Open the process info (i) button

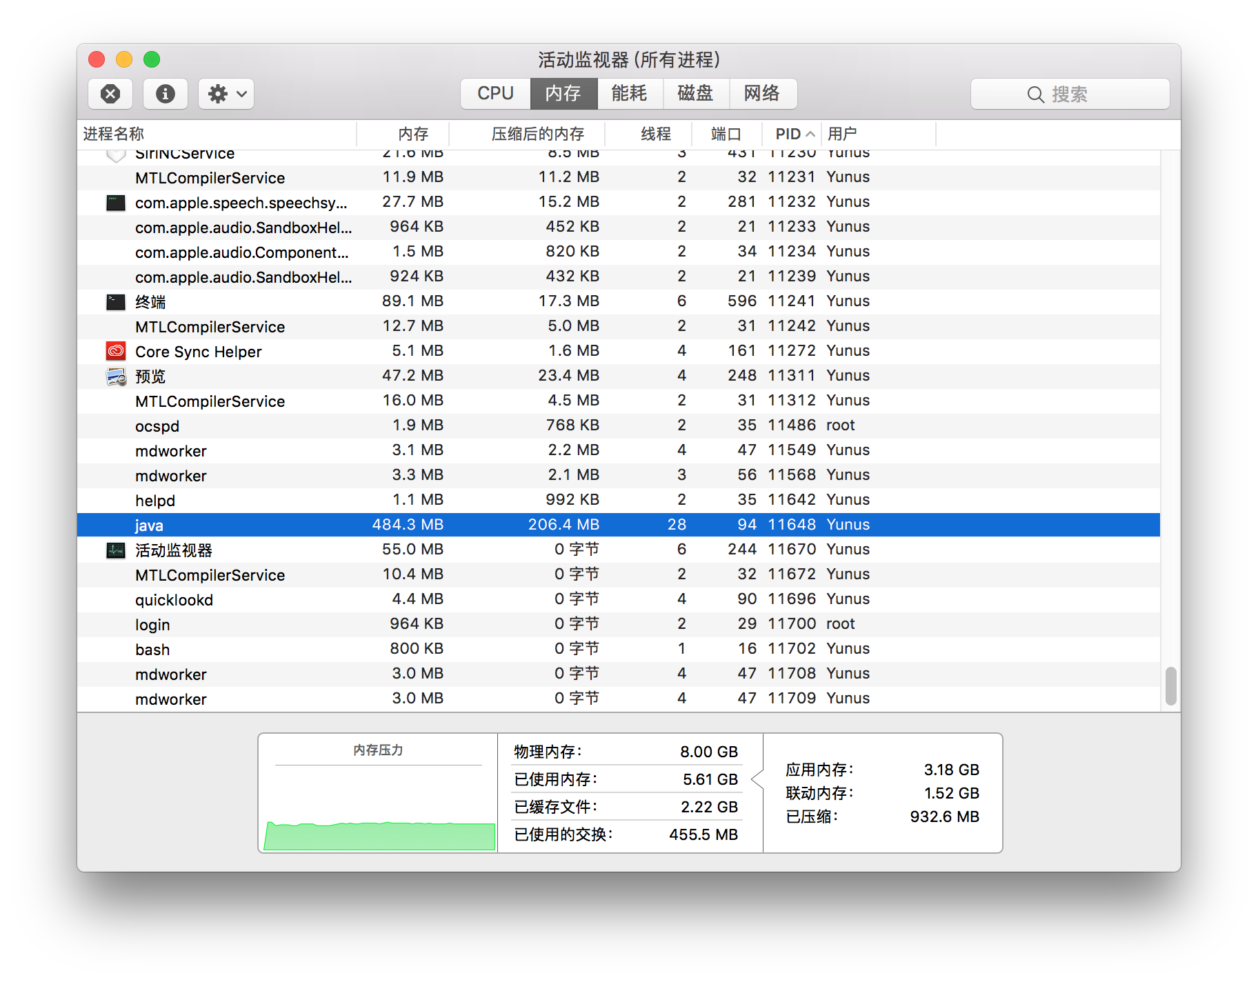(166, 94)
